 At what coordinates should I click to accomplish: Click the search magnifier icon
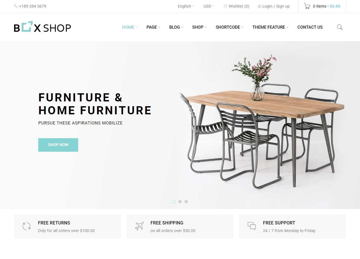coord(339,27)
